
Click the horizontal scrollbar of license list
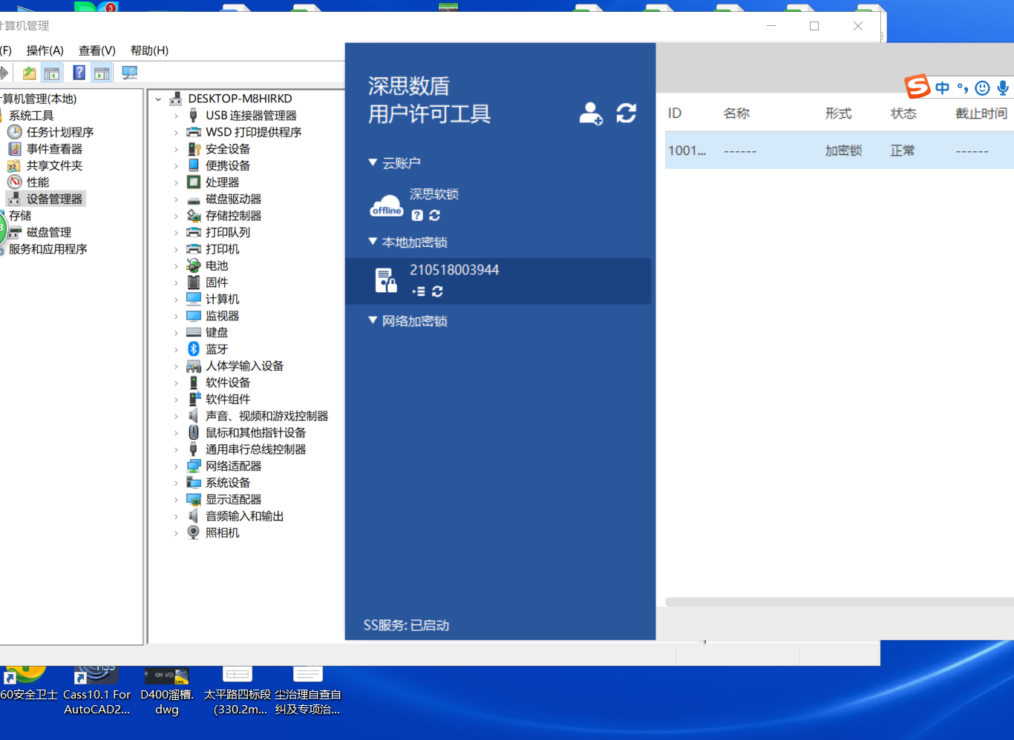pyautogui.click(x=839, y=602)
